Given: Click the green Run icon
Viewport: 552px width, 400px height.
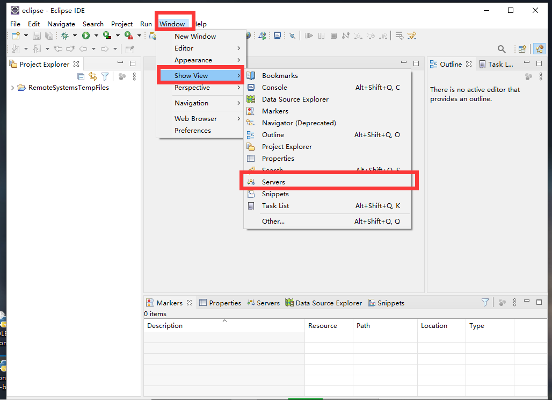Looking at the screenshot, I should [86, 35].
